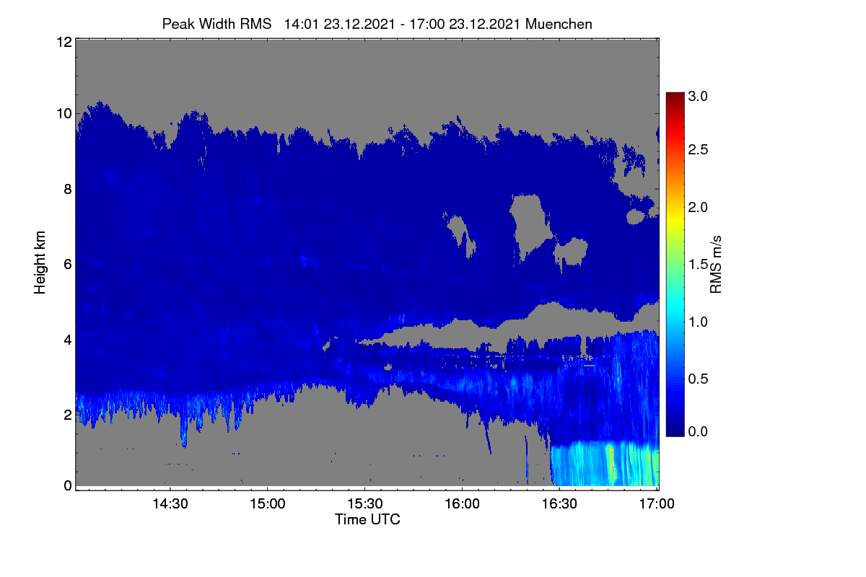866x577 pixels.
Task: Click the plot title 'Peak Width RMS'
Action: [x=216, y=24]
